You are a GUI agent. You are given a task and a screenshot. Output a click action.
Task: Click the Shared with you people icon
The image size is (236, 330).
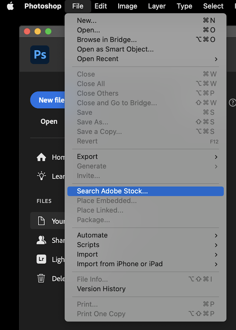41,240
